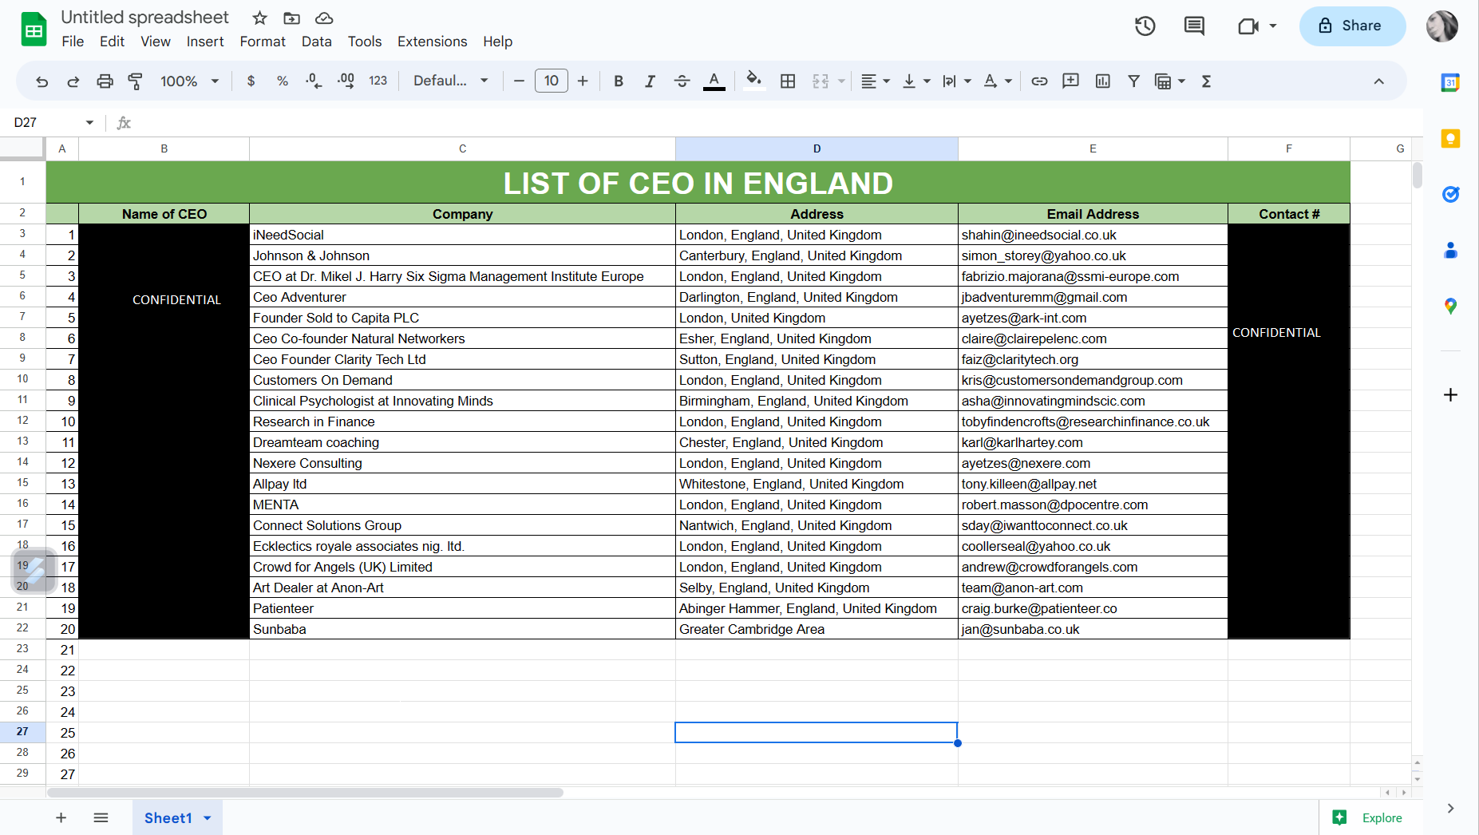The width and height of the screenshot is (1479, 835).
Task: Open the Google account avatar
Action: coord(1442,26)
